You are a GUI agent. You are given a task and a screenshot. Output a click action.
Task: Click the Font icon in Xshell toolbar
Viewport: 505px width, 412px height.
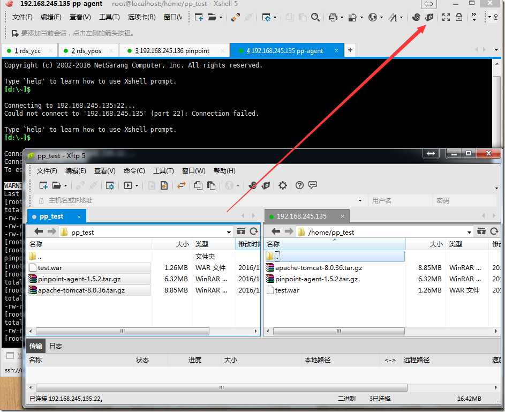tap(393, 17)
